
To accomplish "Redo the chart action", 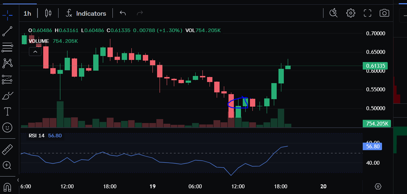I will 140,13.
